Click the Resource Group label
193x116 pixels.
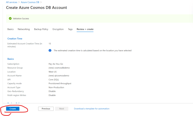pos(15,68)
